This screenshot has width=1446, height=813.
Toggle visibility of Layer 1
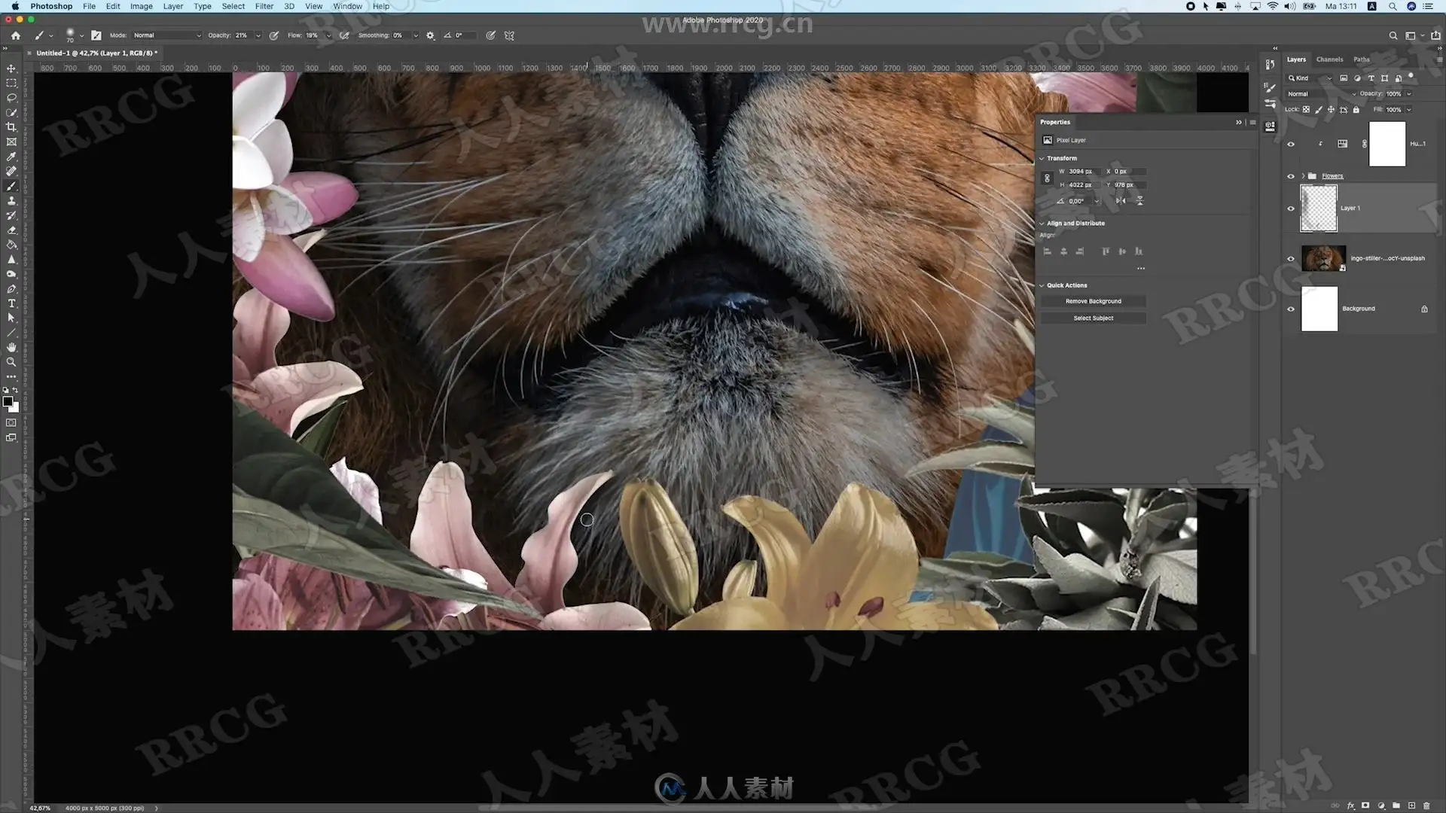(1291, 209)
